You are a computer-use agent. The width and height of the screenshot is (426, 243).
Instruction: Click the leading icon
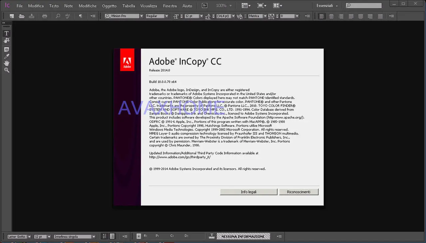click(208, 16)
